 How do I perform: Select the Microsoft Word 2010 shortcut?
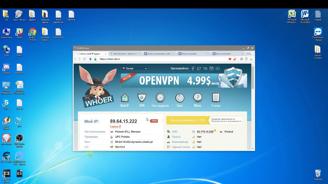pyautogui.click(x=305, y=17)
